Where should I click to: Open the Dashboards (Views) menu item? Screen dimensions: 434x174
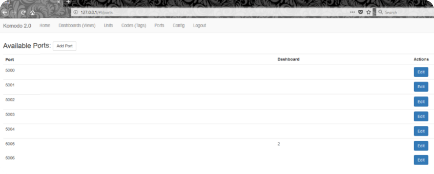pyautogui.click(x=77, y=25)
